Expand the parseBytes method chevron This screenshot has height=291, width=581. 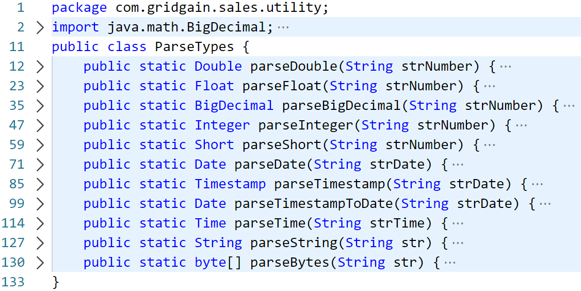click(x=40, y=263)
